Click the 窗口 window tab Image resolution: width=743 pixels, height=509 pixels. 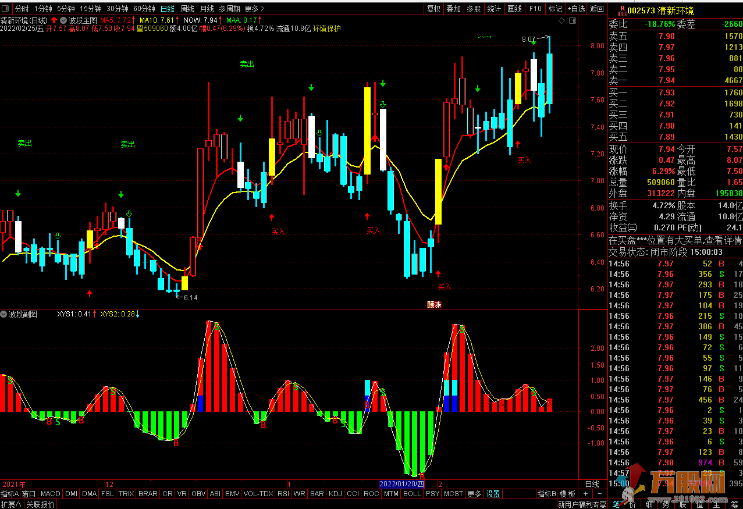click(29, 494)
